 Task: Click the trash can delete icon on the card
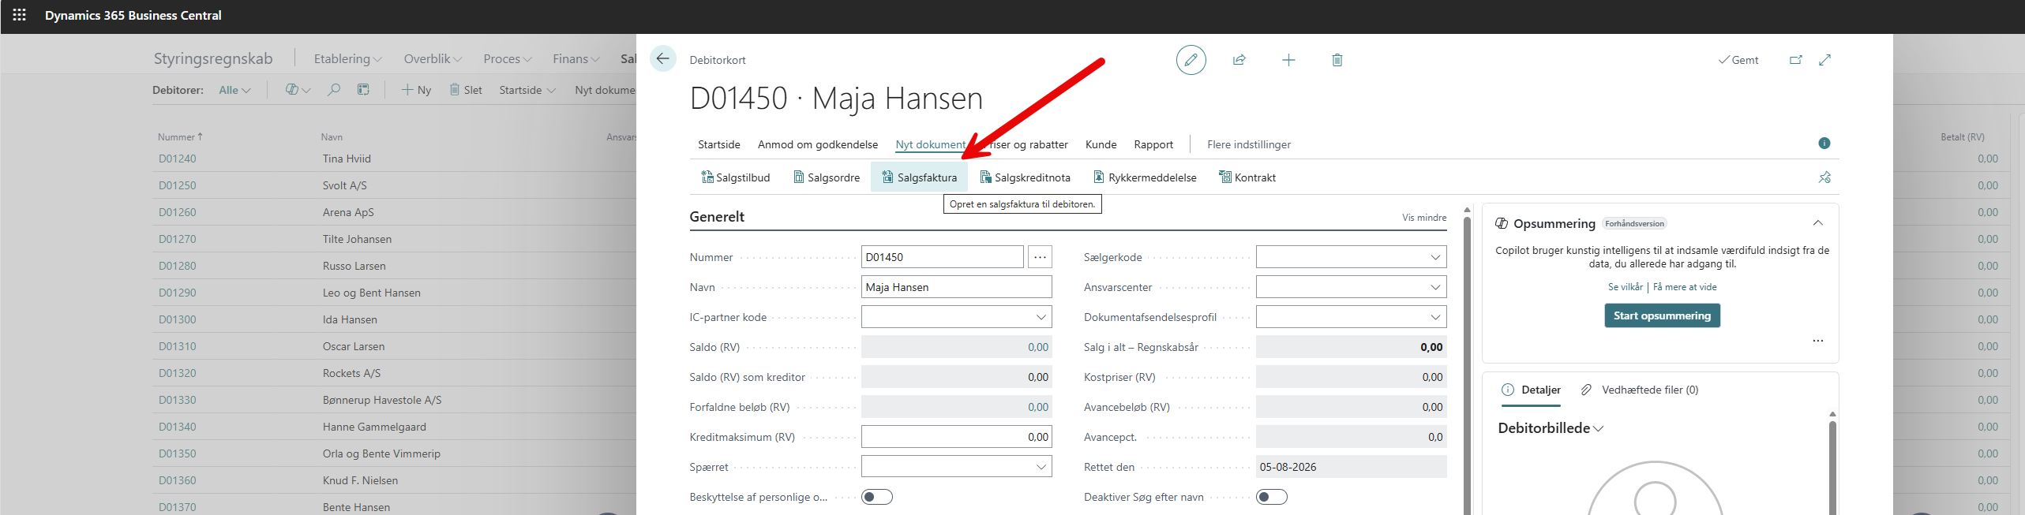point(1337,60)
